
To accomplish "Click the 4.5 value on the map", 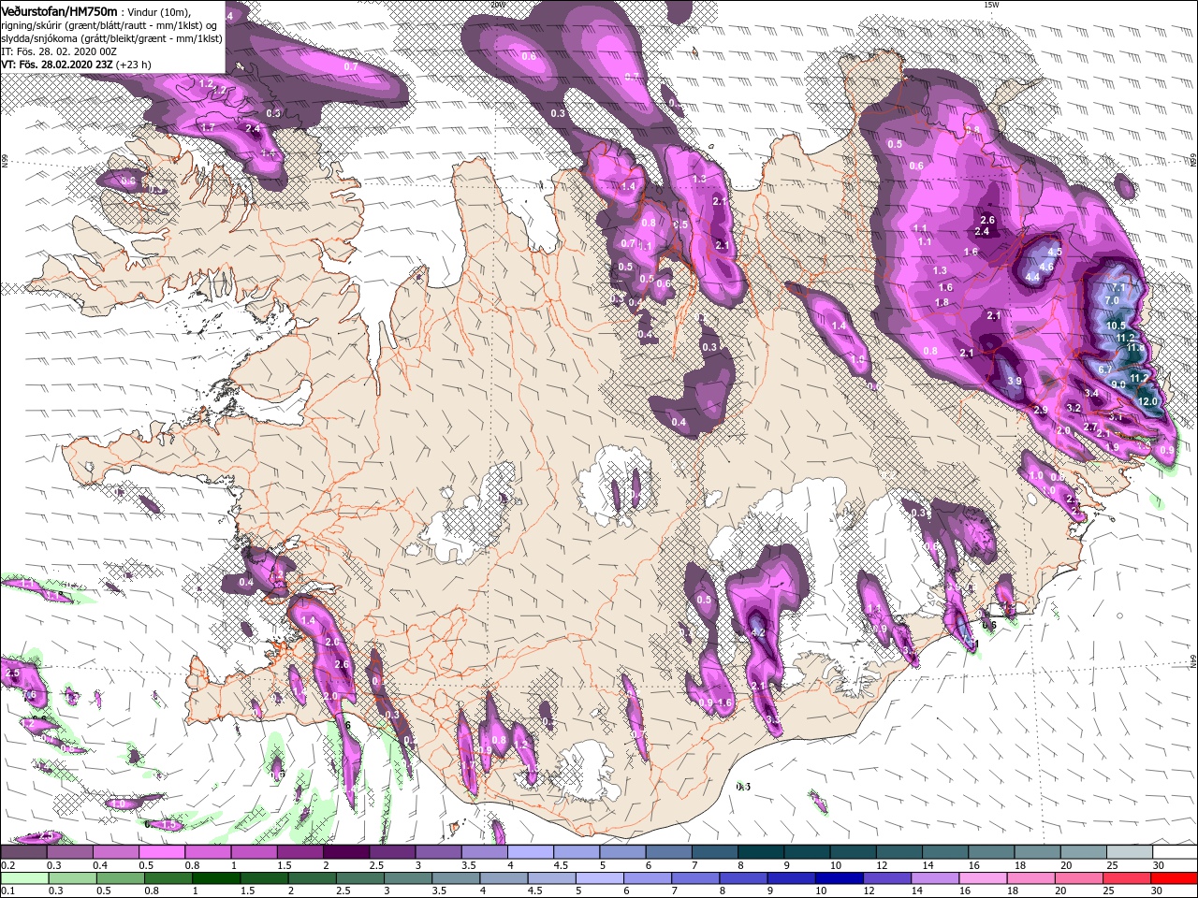I will click(x=1054, y=252).
